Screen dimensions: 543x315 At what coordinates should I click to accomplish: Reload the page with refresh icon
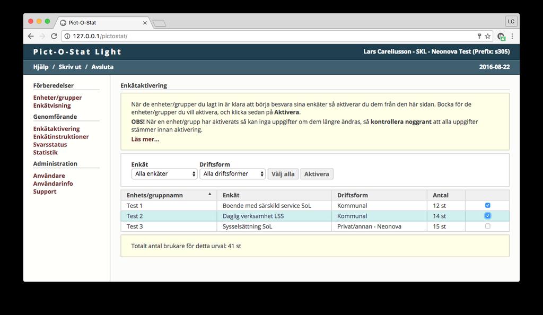[x=54, y=36]
